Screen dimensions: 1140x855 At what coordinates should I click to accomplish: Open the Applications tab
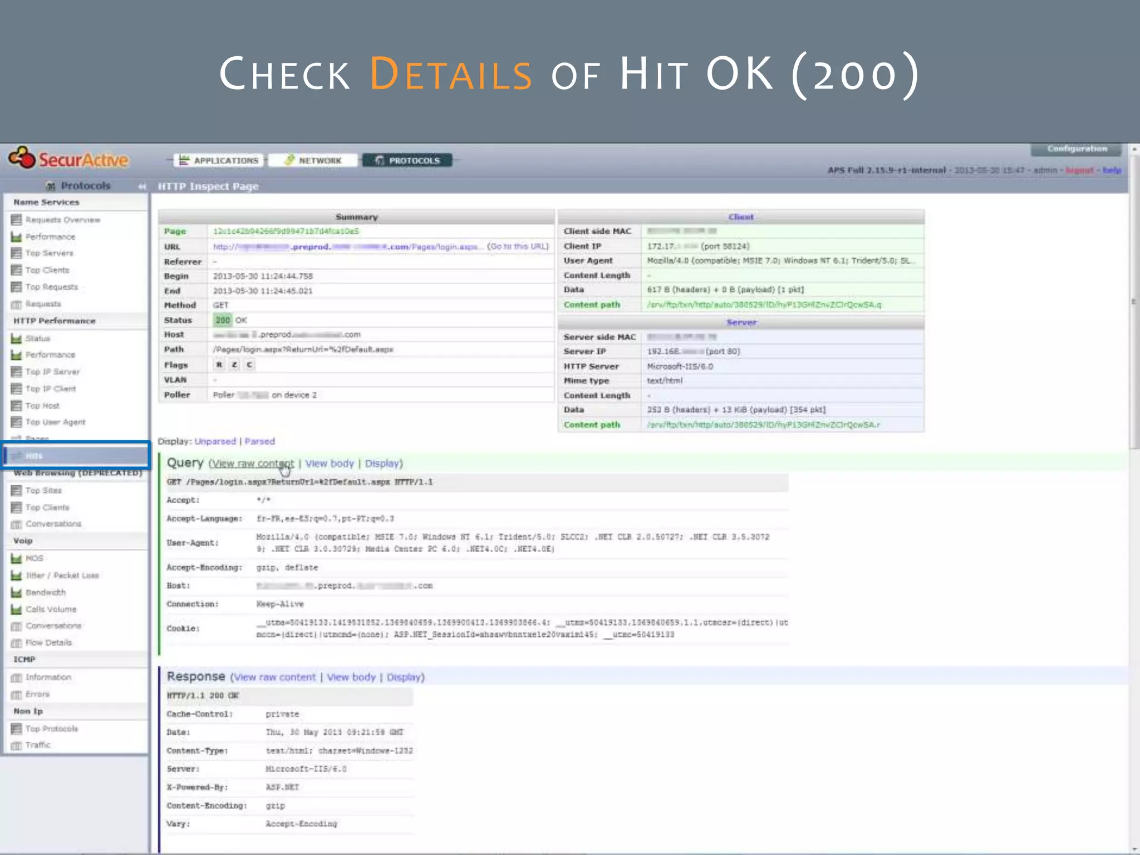pyautogui.click(x=219, y=160)
